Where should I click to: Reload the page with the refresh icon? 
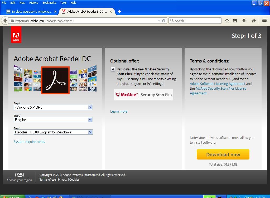[x=163, y=21]
